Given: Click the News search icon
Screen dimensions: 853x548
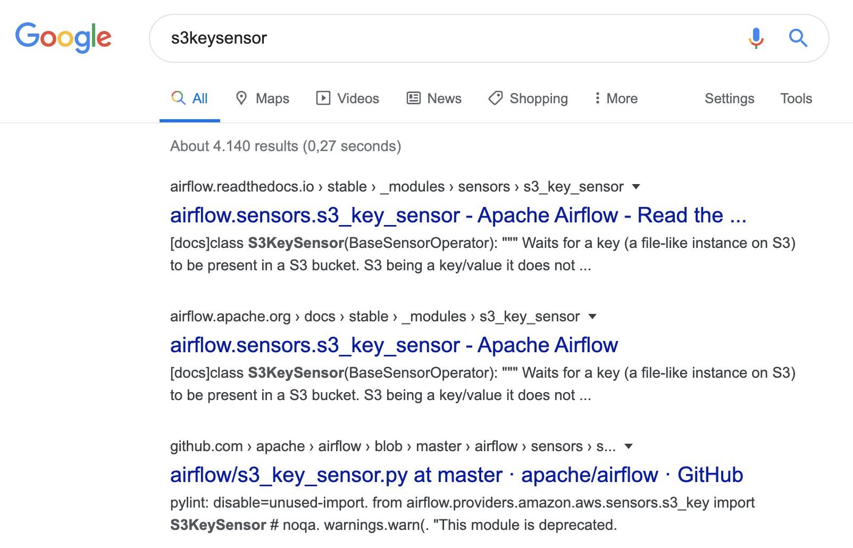Looking at the screenshot, I should click(x=413, y=98).
